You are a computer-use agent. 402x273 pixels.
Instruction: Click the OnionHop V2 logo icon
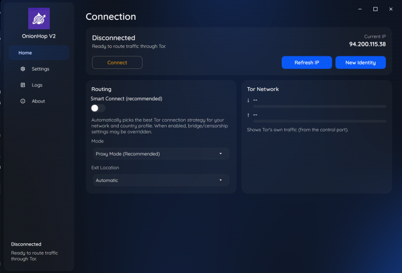coord(39,18)
